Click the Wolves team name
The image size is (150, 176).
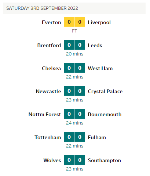[x=52, y=160]
